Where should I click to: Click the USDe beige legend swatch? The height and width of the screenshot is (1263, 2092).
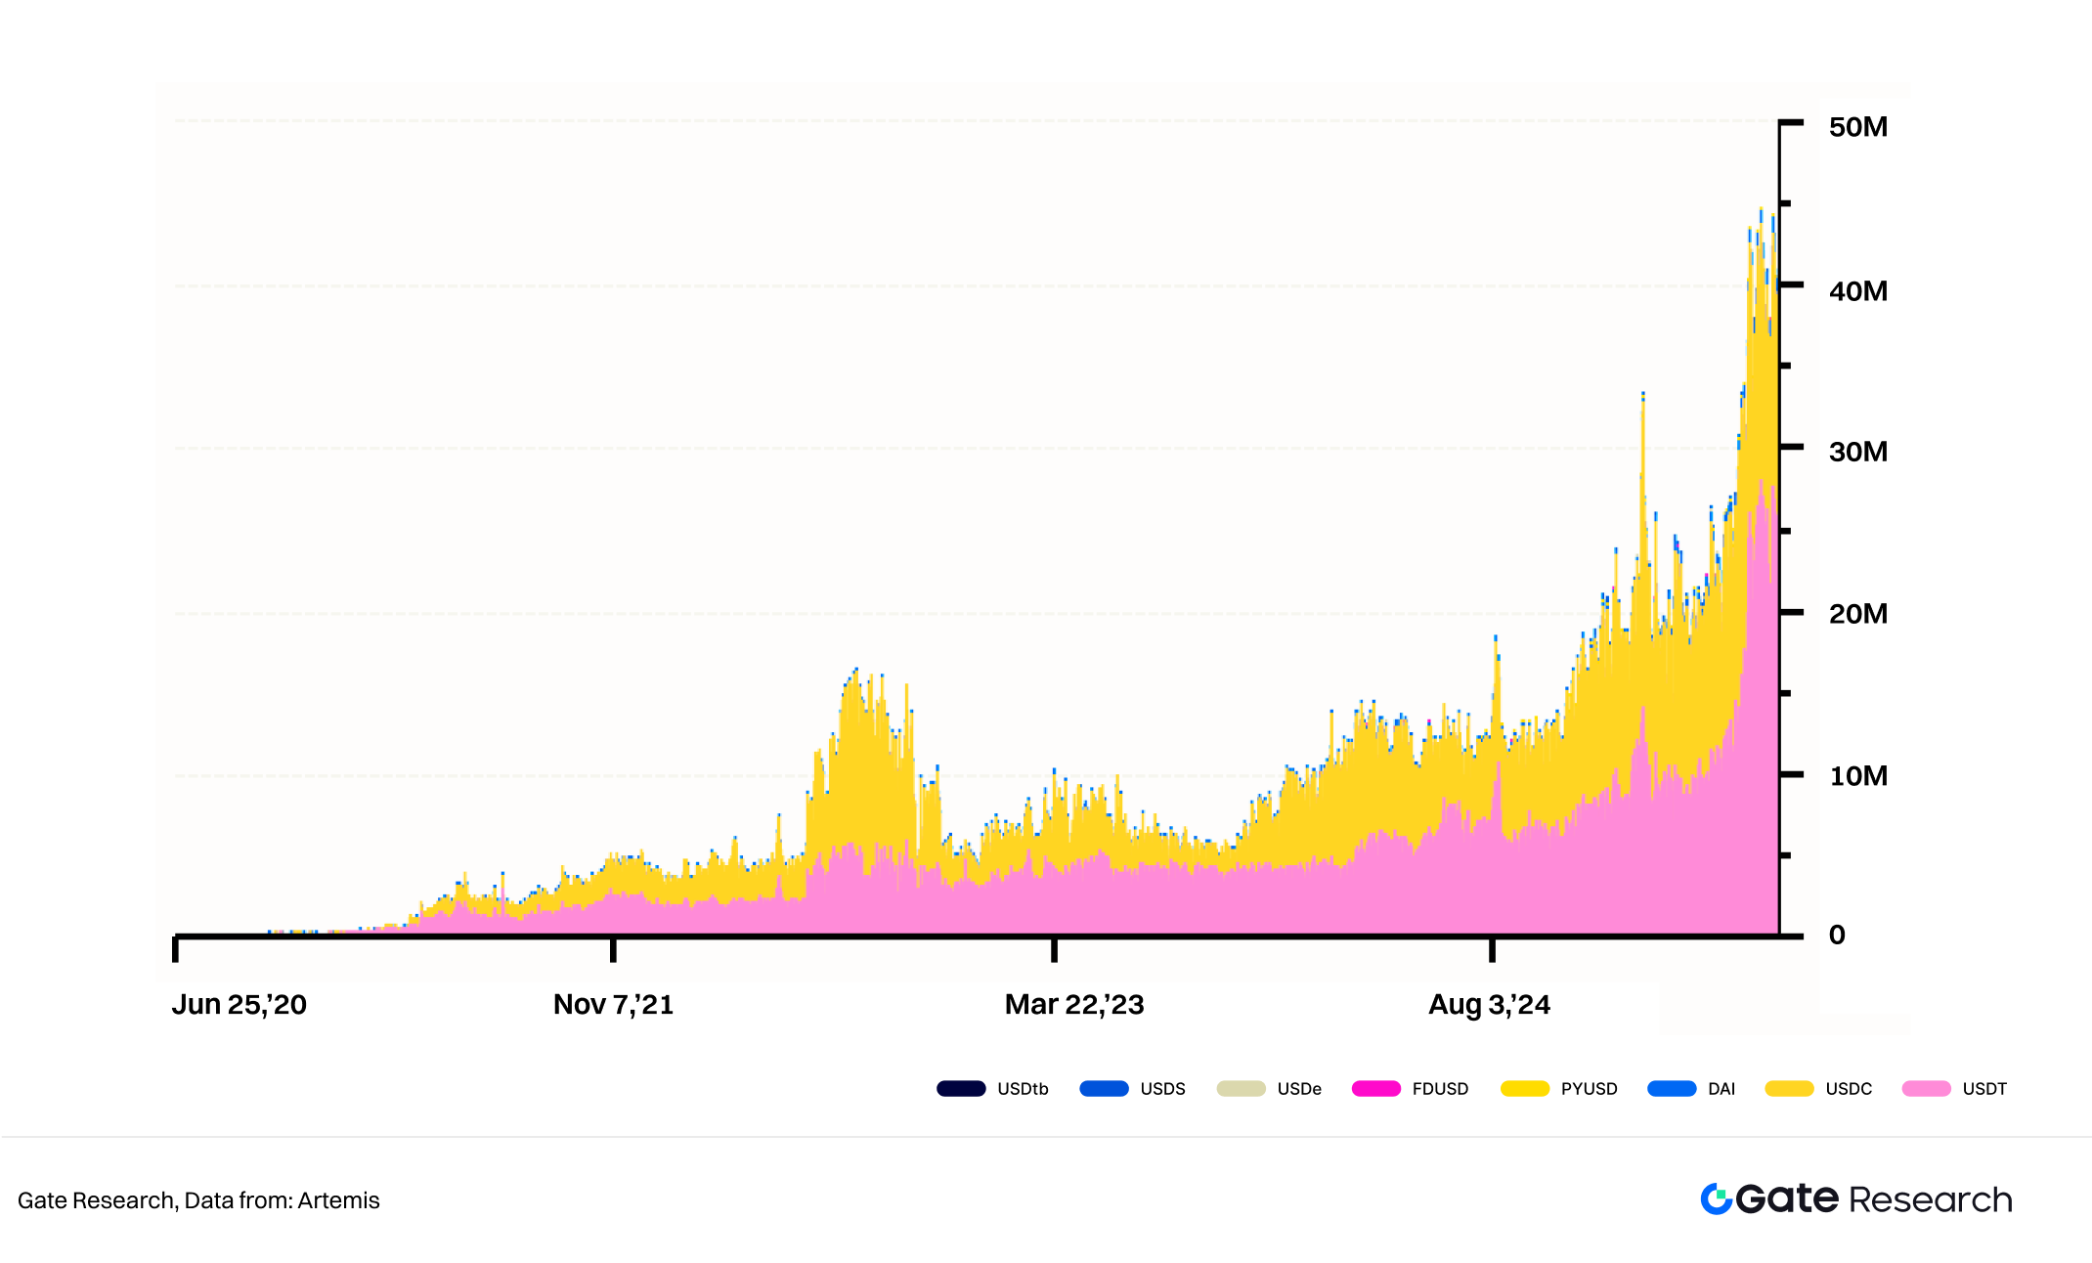coord(1241,1089)
